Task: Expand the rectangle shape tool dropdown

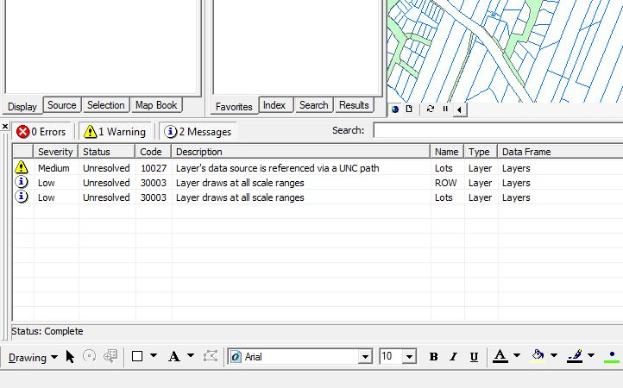Action: click(154, 356)
